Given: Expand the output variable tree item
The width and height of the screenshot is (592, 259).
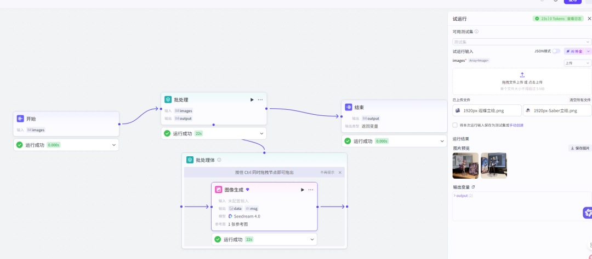Looking at the screenshot, I should [454, 196].
